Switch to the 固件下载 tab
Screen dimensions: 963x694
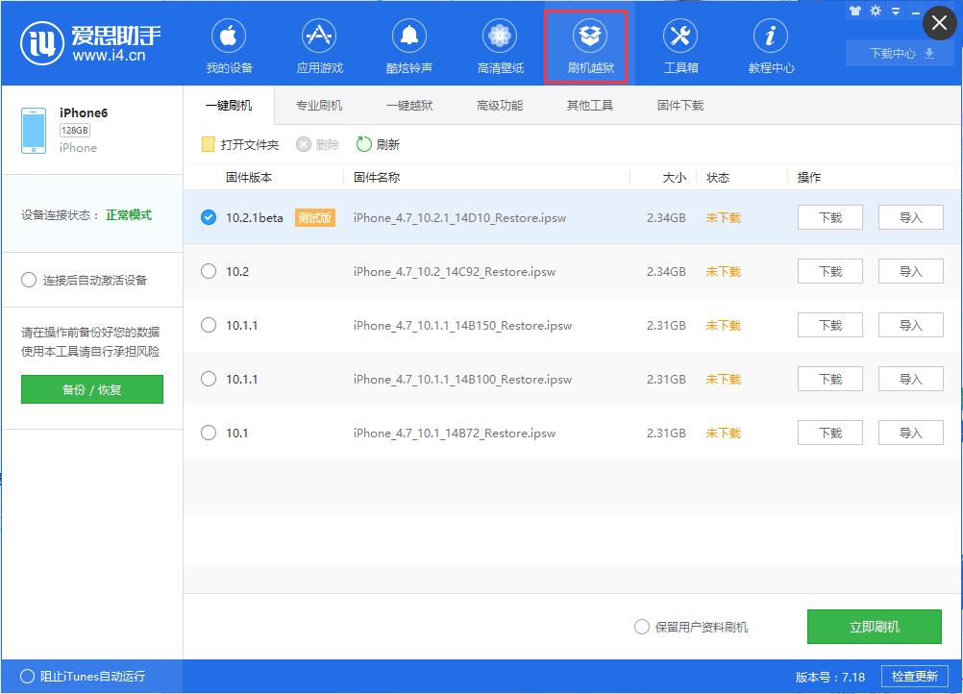(x=679, y=105)
